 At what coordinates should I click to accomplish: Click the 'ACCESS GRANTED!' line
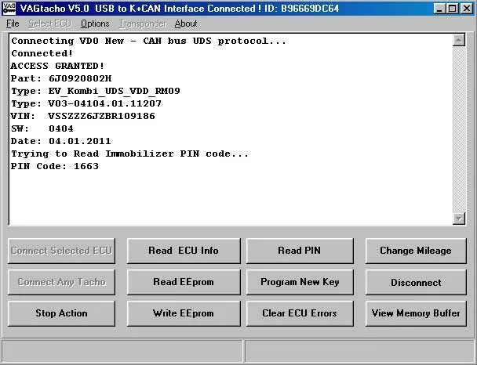(57, 66)
